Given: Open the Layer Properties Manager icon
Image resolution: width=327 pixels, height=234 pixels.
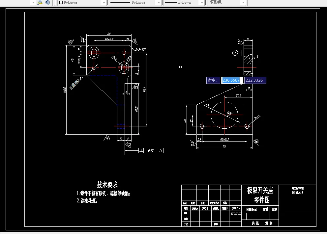Looking at the screenshot, I should 47,3.
